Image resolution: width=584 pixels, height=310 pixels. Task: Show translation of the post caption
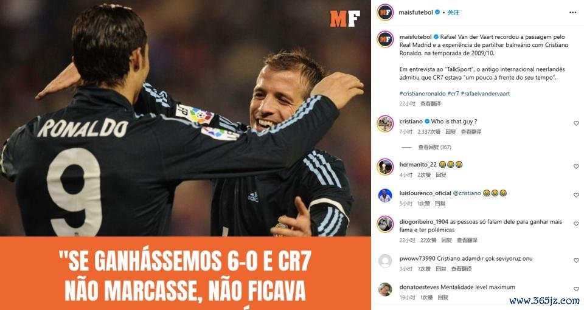click(431, 103)
